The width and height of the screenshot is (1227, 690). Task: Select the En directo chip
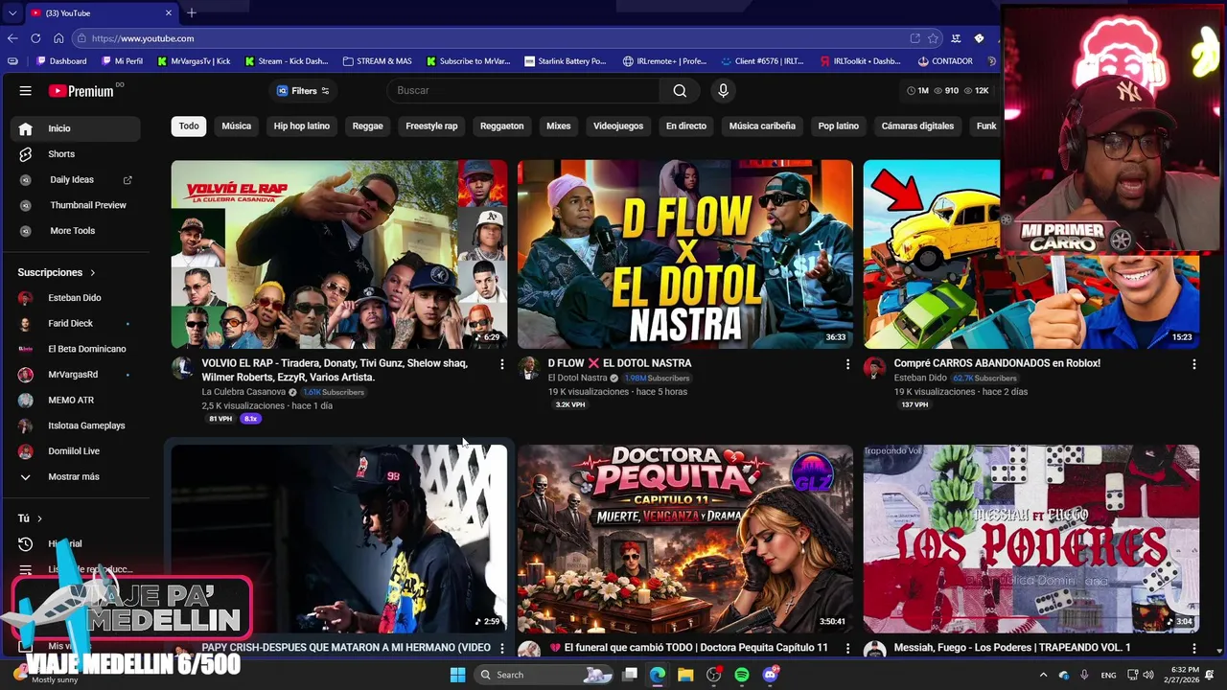(686, 126)
